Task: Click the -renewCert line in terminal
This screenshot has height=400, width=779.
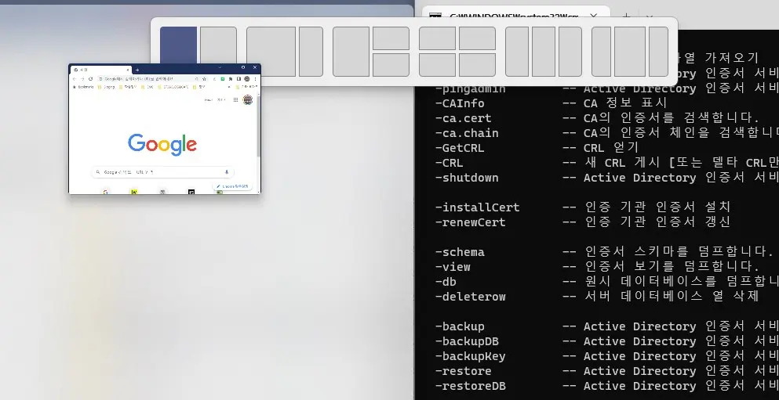Action: point(583,222)
